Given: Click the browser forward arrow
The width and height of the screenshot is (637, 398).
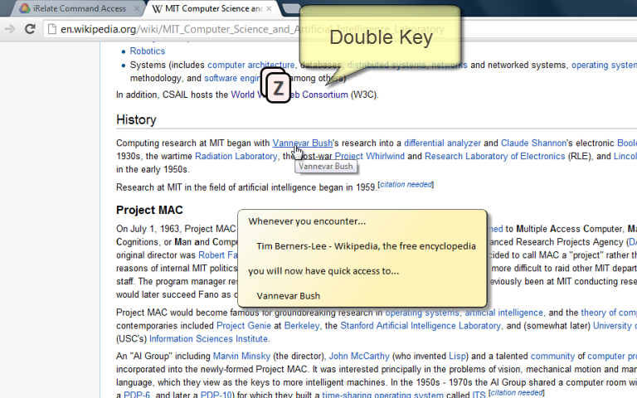Looking at the screenshot, I should tap(10, 29).
